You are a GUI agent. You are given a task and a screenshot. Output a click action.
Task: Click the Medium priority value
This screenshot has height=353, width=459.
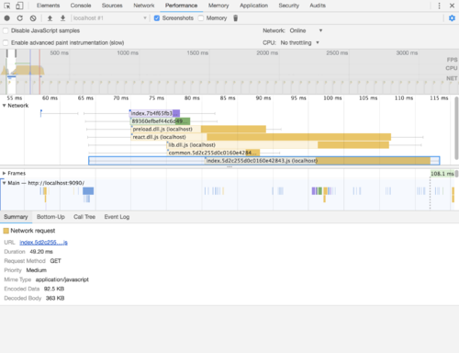tap(37, 270)
